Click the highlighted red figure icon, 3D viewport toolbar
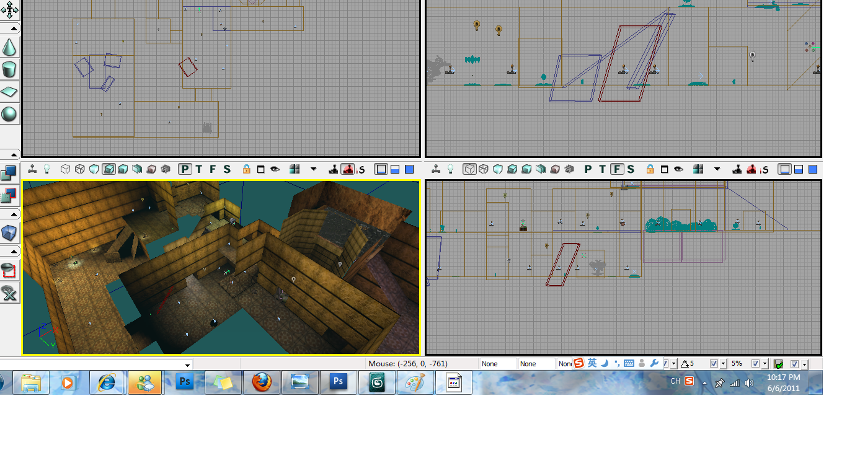The image size is (847, 476). pyautogui.click(x=348, y=169)
